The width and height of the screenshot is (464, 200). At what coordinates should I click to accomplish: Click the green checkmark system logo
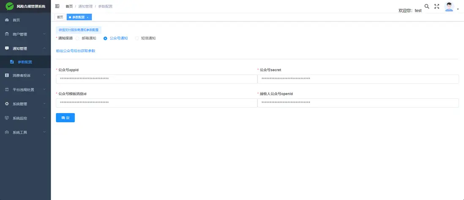(x=9, y=6)
